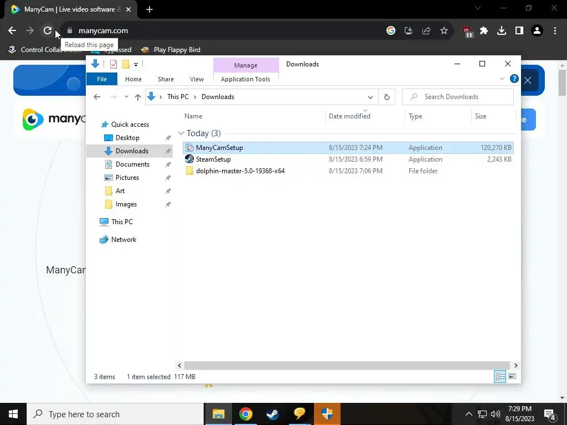Viewport: 567px width, 425px height.
Task: Click the horizontal scrollbar right arrow
Action: coord(516,365)
